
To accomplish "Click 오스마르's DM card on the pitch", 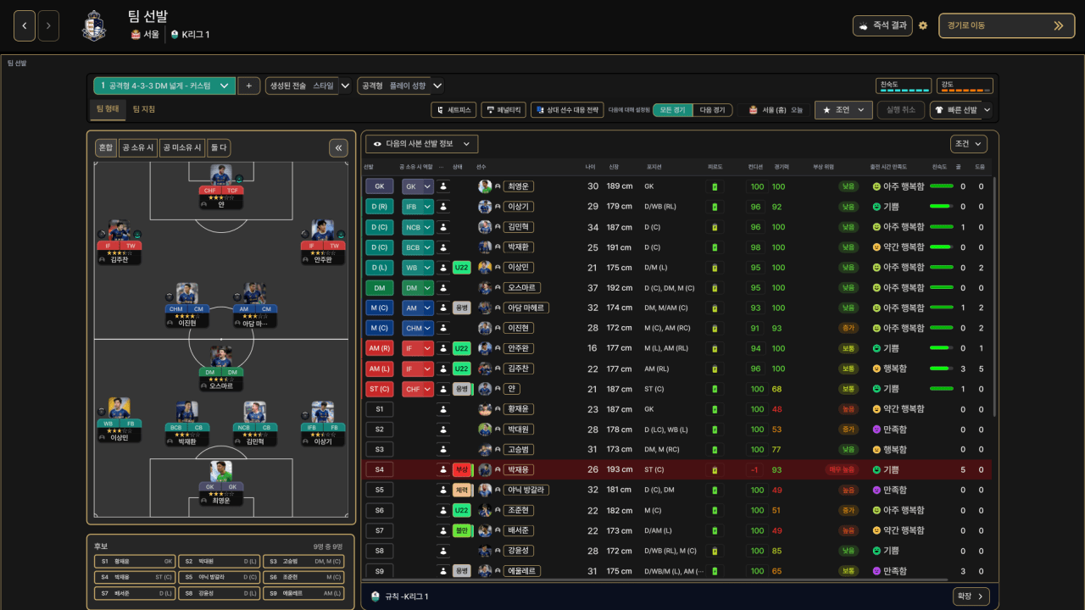I will (221, 369).
